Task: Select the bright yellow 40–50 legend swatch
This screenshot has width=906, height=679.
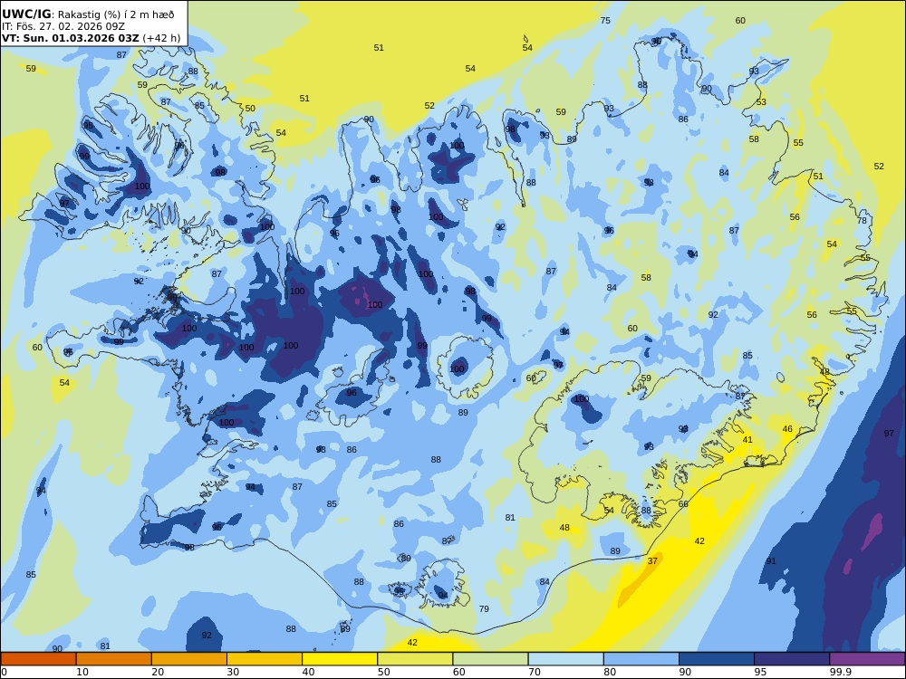Action: pos(340,659)
